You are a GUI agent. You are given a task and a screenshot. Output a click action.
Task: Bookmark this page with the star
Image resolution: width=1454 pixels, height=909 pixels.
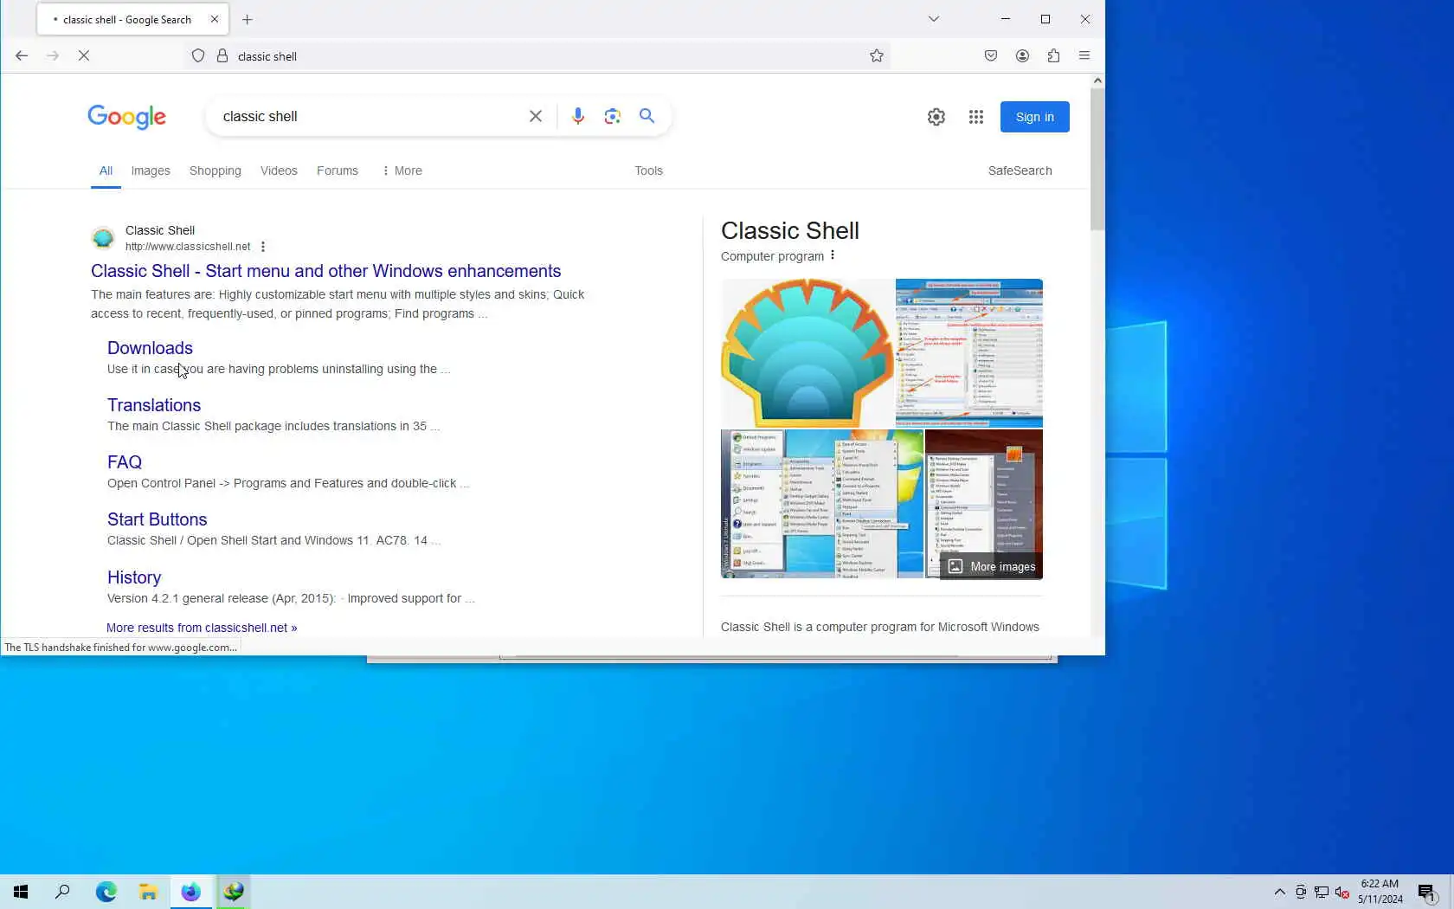click(x=877, y=55)
